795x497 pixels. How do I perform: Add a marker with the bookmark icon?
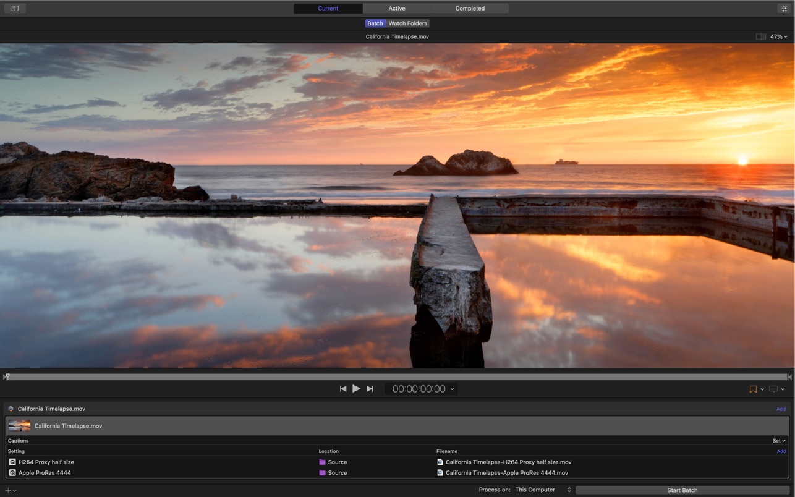tap(753, 389)
